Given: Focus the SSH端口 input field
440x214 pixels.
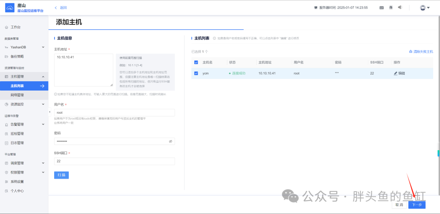Looking at the screenshot, I should 114,161.
